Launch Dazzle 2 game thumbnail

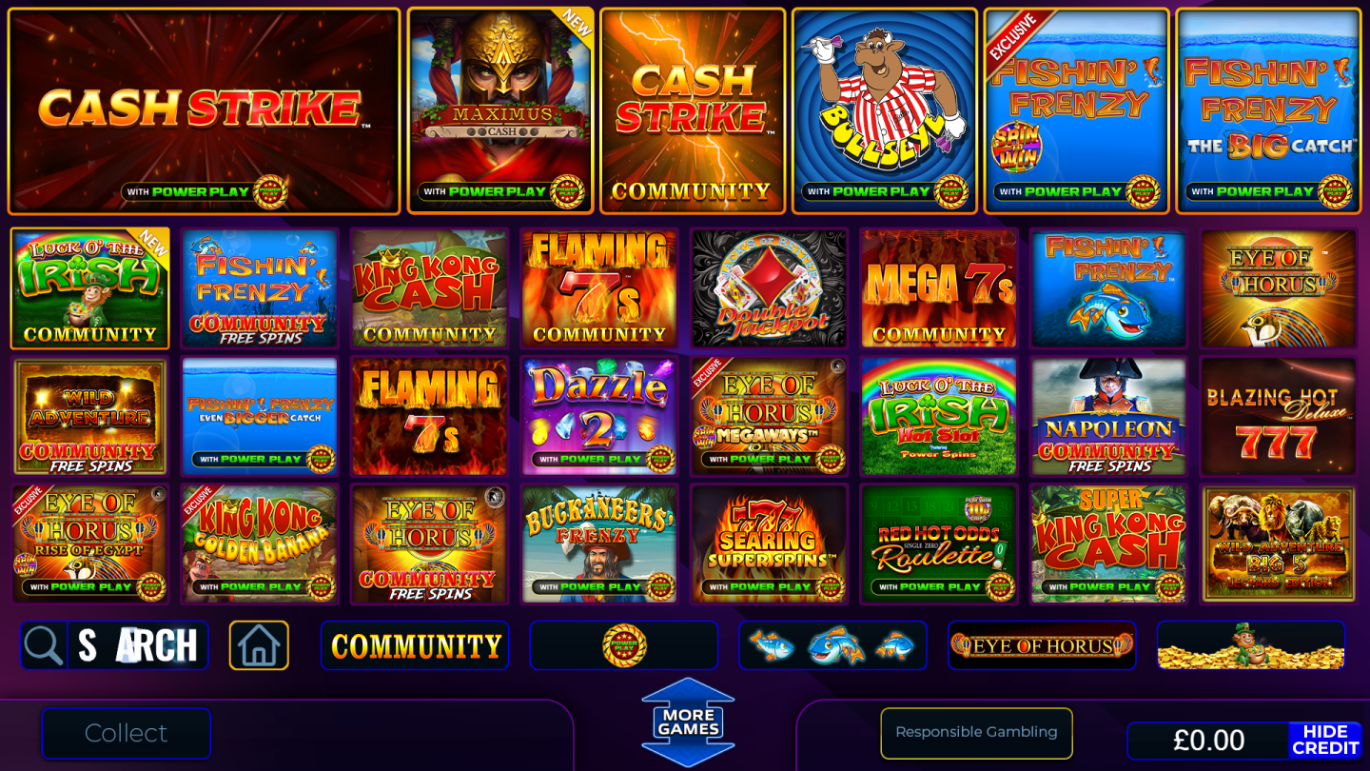click(x=599, y=416)
